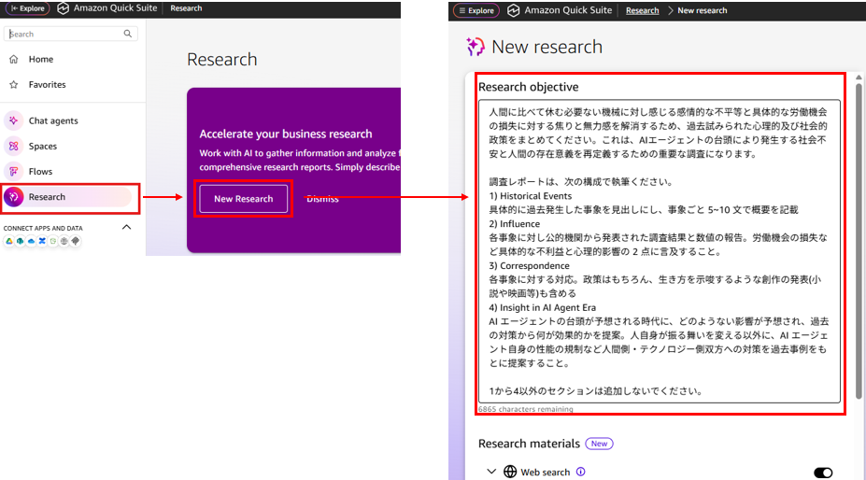The height and width of the screenshot is (480, 866).
Task: Click the 'Research' label in the left top bar
Action: click(186, 8)
